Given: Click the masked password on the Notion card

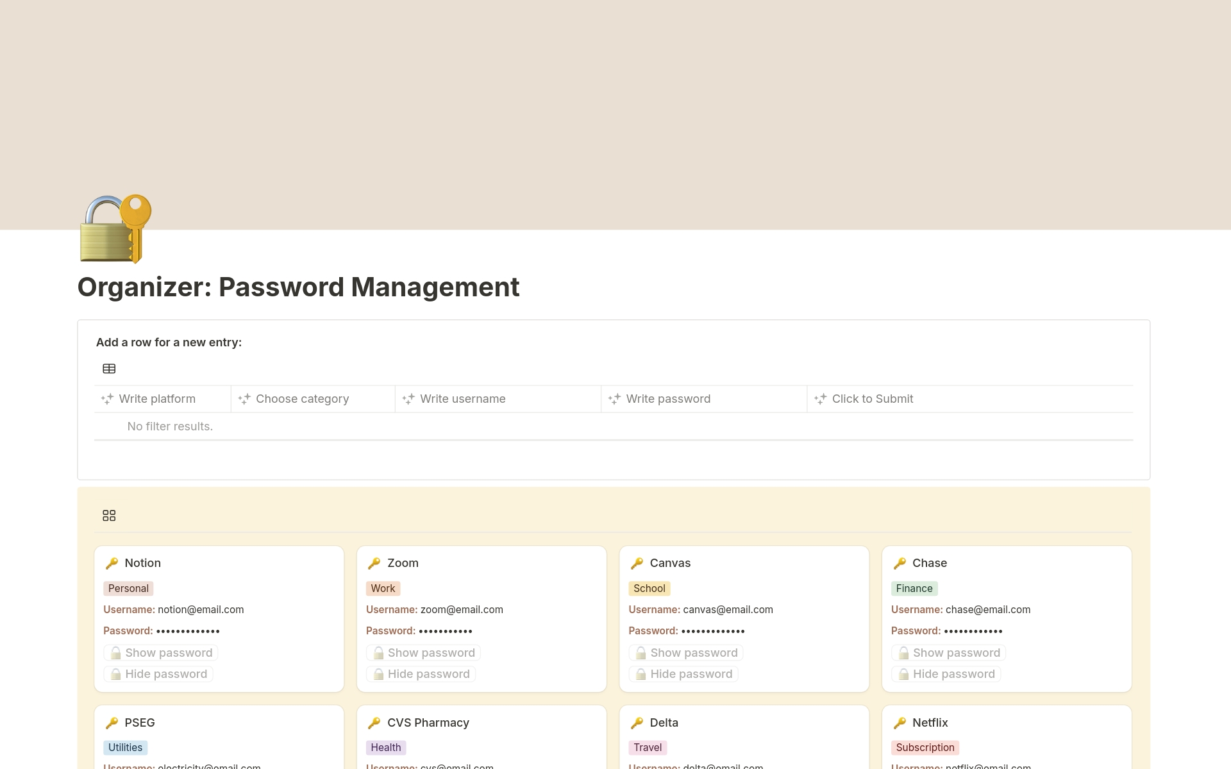Looking at the screenshot, I should (188, 631).
